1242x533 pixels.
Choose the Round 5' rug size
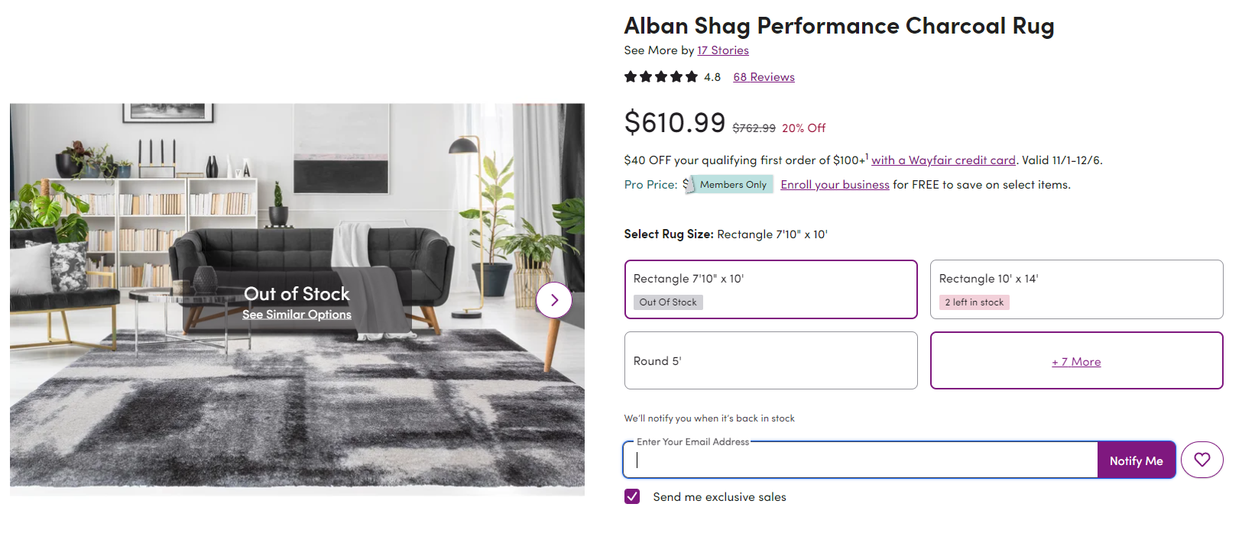[770, 360]
